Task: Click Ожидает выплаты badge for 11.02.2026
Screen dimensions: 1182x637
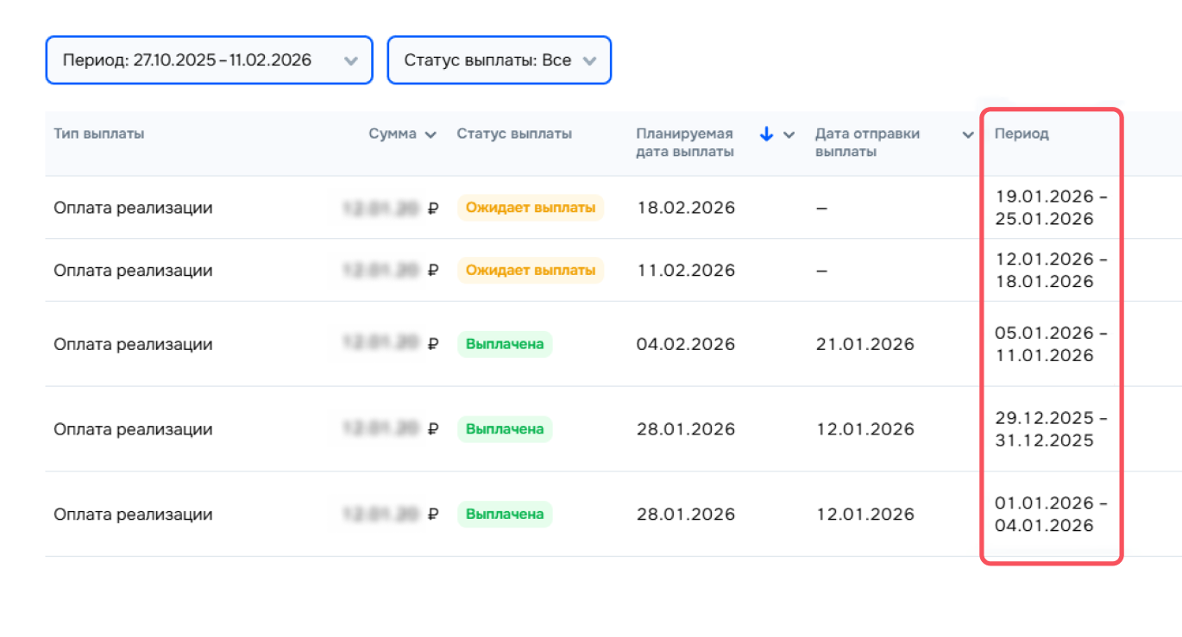Action: click(x=531, y=271)
